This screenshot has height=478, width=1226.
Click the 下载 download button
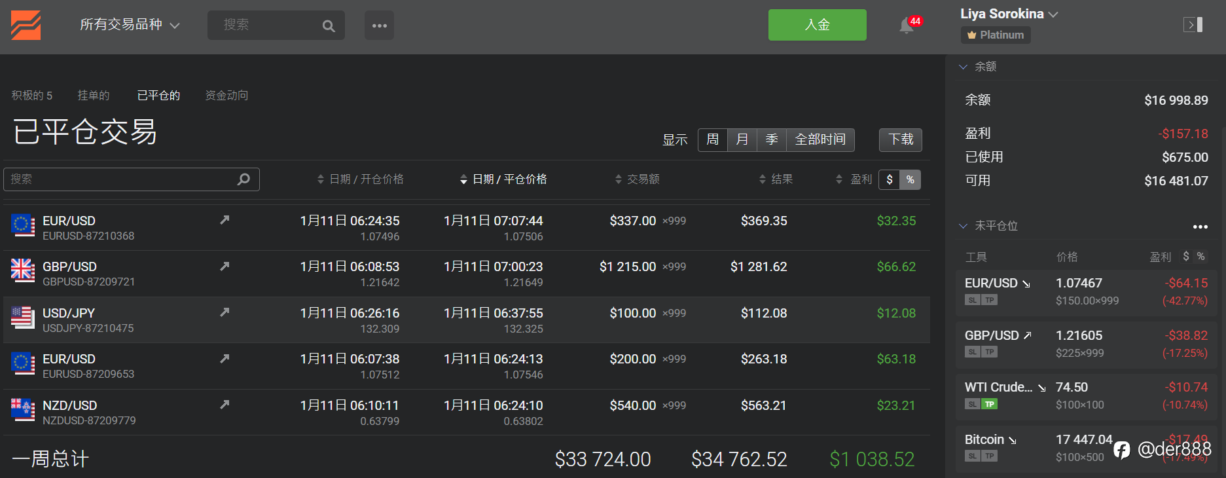click(900, 139)
